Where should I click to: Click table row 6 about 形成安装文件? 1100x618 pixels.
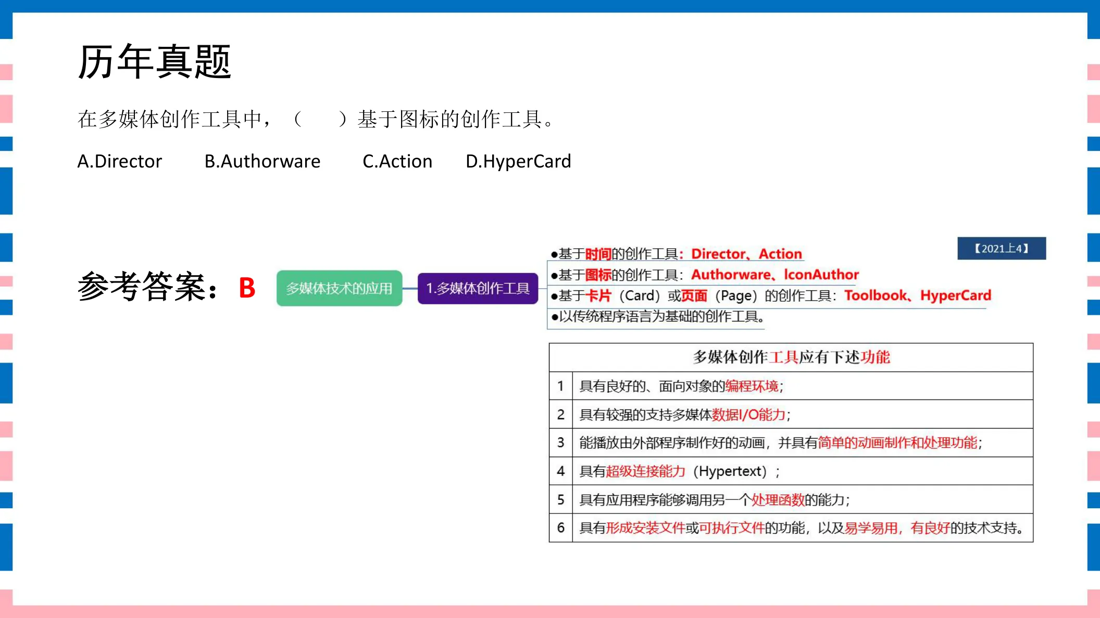click(791, 528)
